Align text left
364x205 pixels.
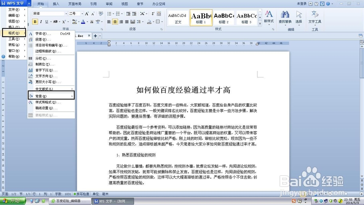point(109,21)
